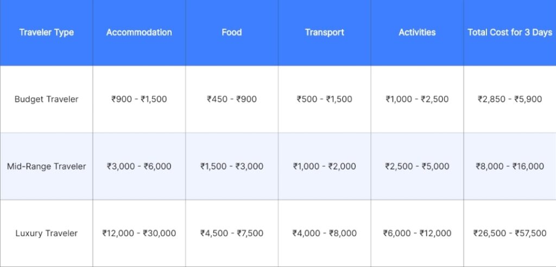Click Luxury total cell ₹26,500 - ₹57,500
This screenshot has height=267, width=556.
pos(510,233)
